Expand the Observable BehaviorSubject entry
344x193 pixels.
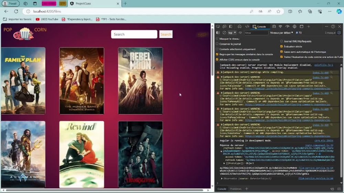(222, 179)
